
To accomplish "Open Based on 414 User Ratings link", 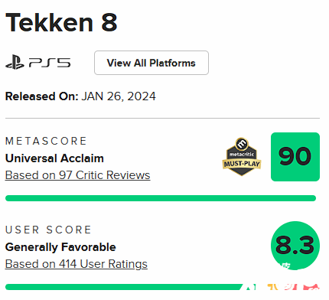I will click(x=77, y=264).
